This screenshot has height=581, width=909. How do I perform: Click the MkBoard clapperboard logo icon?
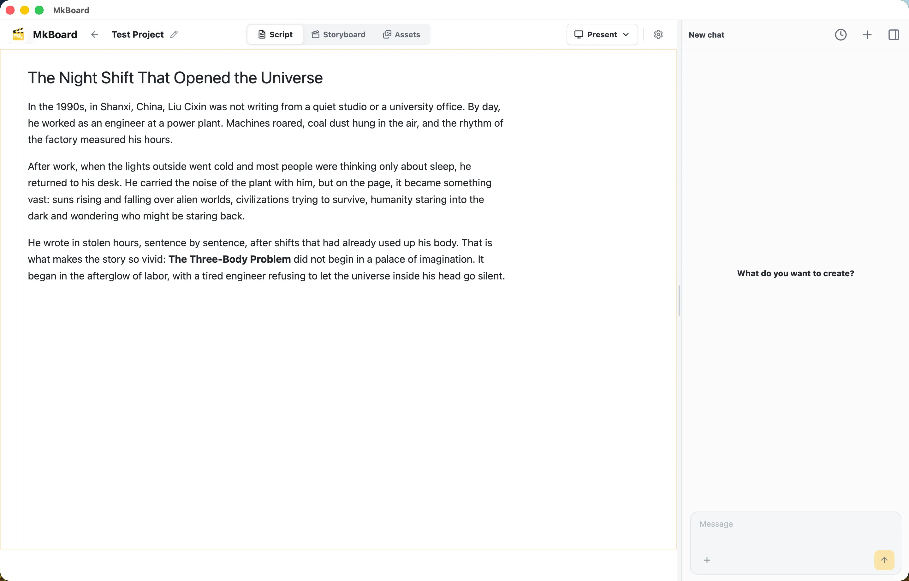click(18, 34)
